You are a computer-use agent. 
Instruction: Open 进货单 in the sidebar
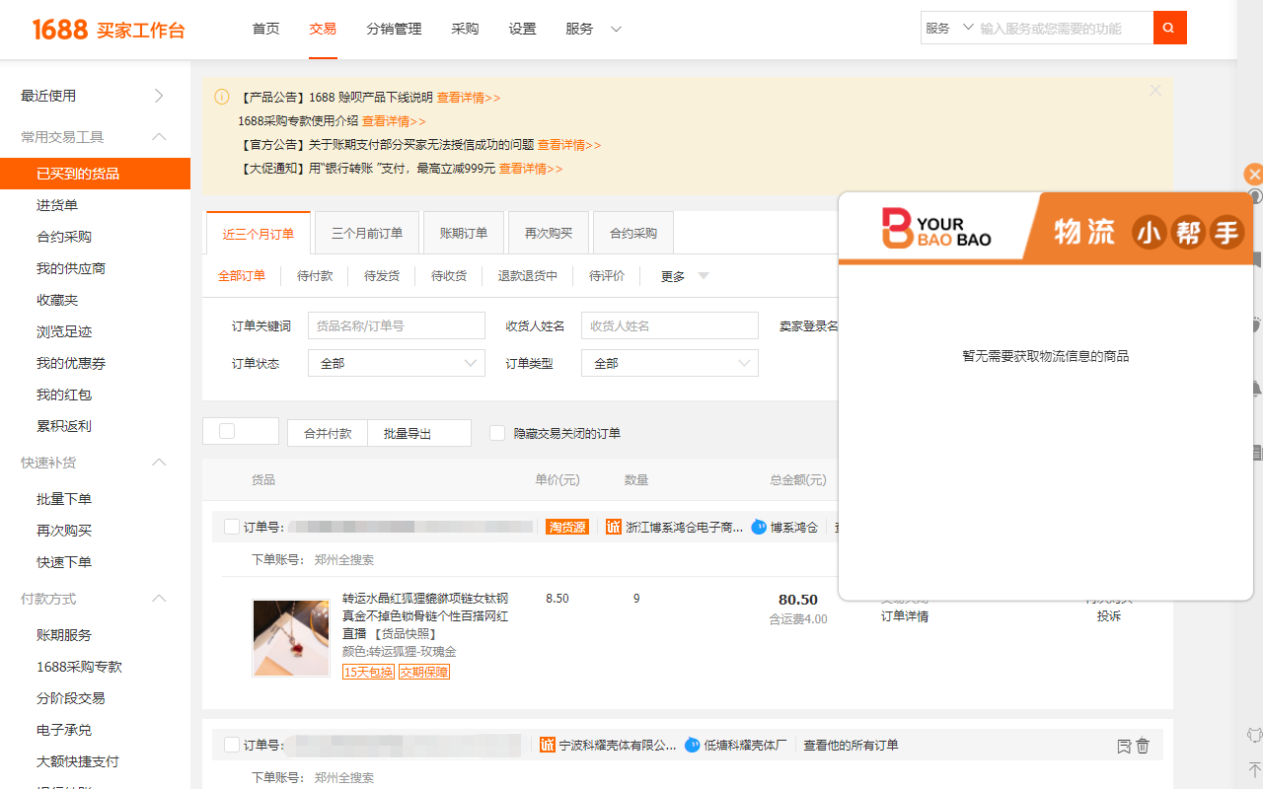point(57,205)
